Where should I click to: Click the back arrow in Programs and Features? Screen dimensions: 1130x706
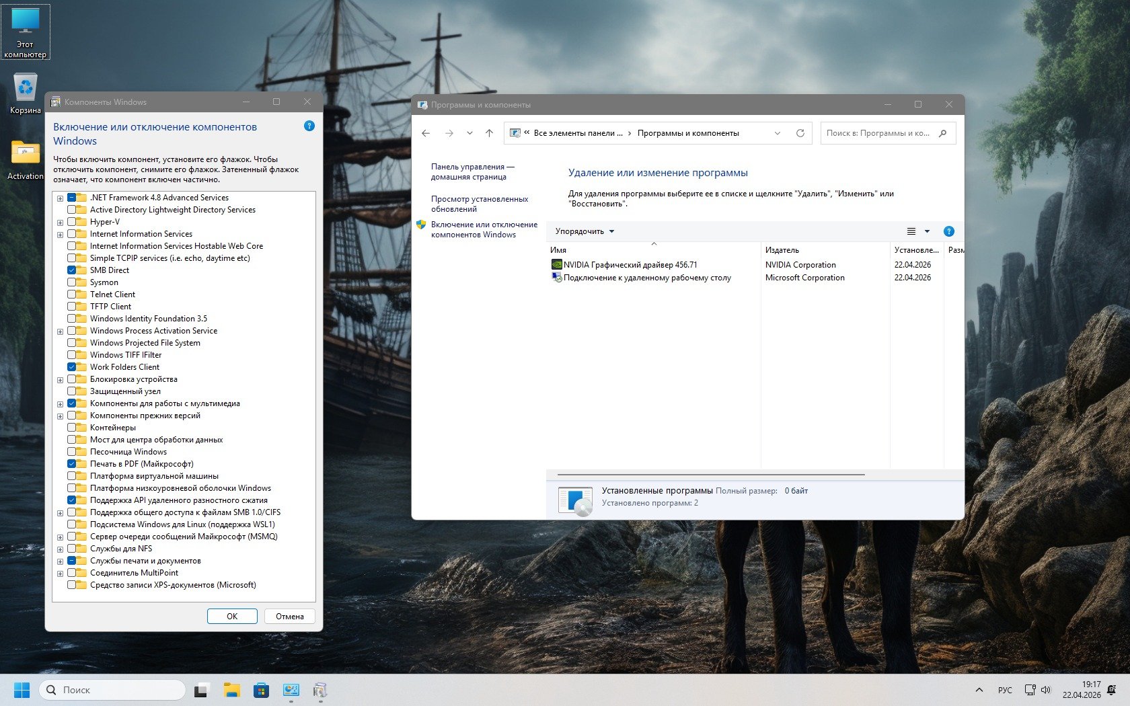pos(426,133)
